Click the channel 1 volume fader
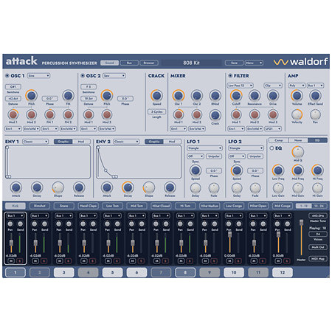The width and height of the screenshot is (332, 332). click(x=11, y=243)
